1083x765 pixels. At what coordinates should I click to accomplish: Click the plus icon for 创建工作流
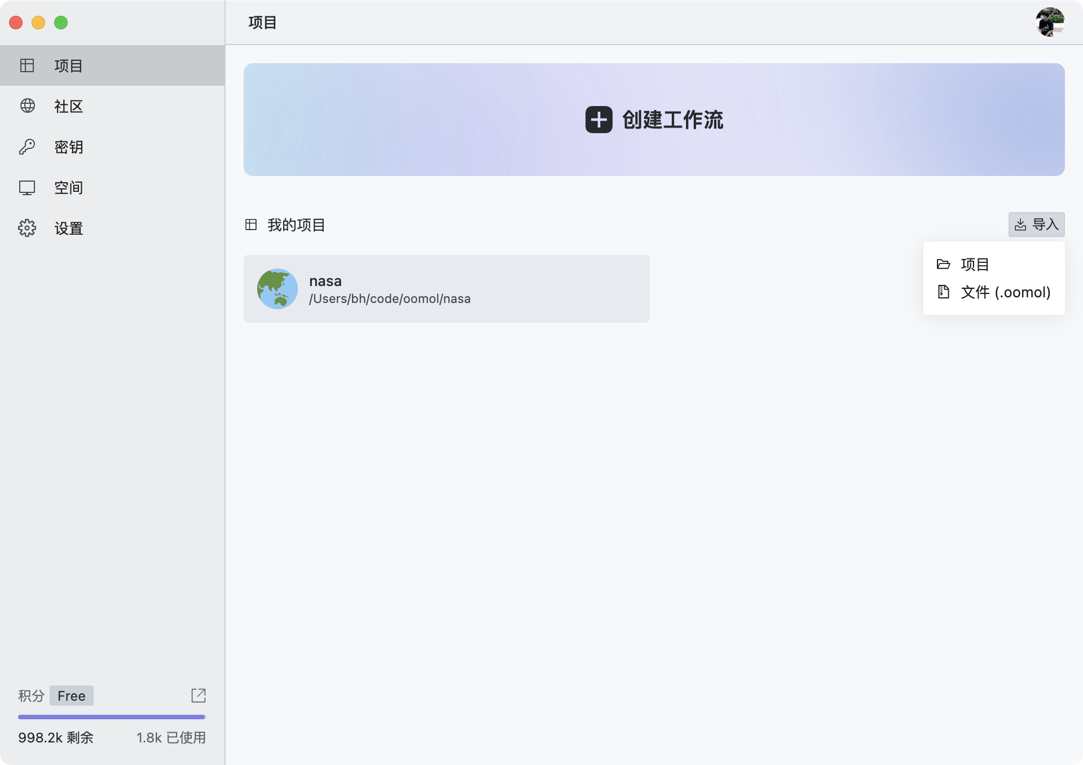(x=598, y=120)
